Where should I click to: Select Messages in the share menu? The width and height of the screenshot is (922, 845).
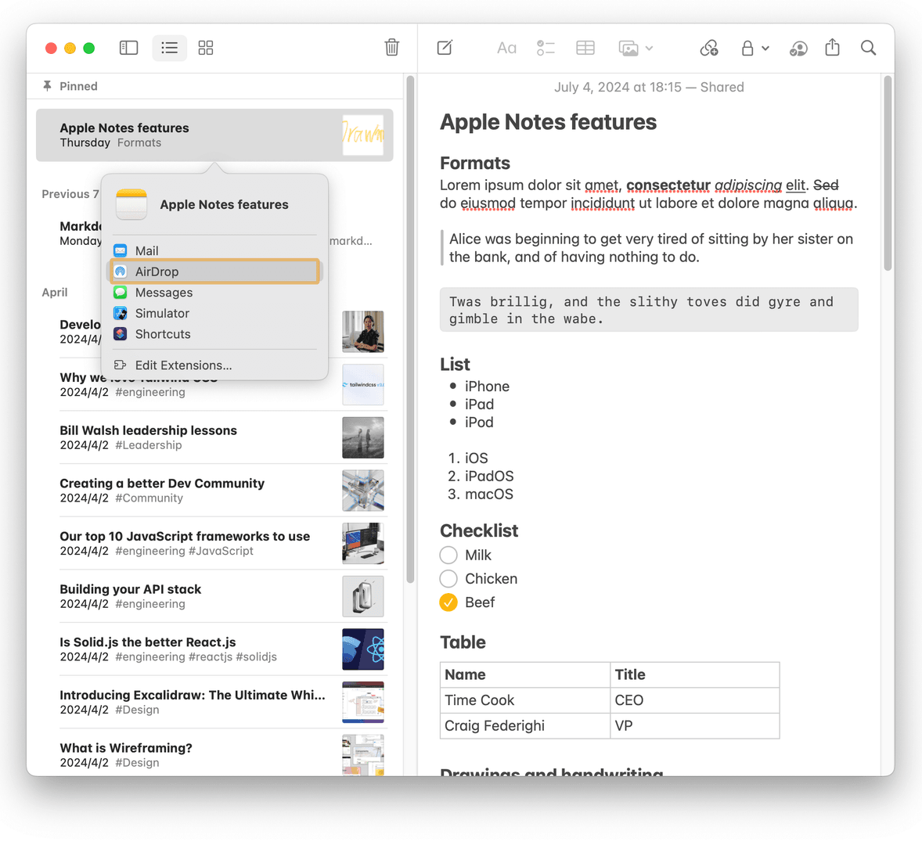164,293
